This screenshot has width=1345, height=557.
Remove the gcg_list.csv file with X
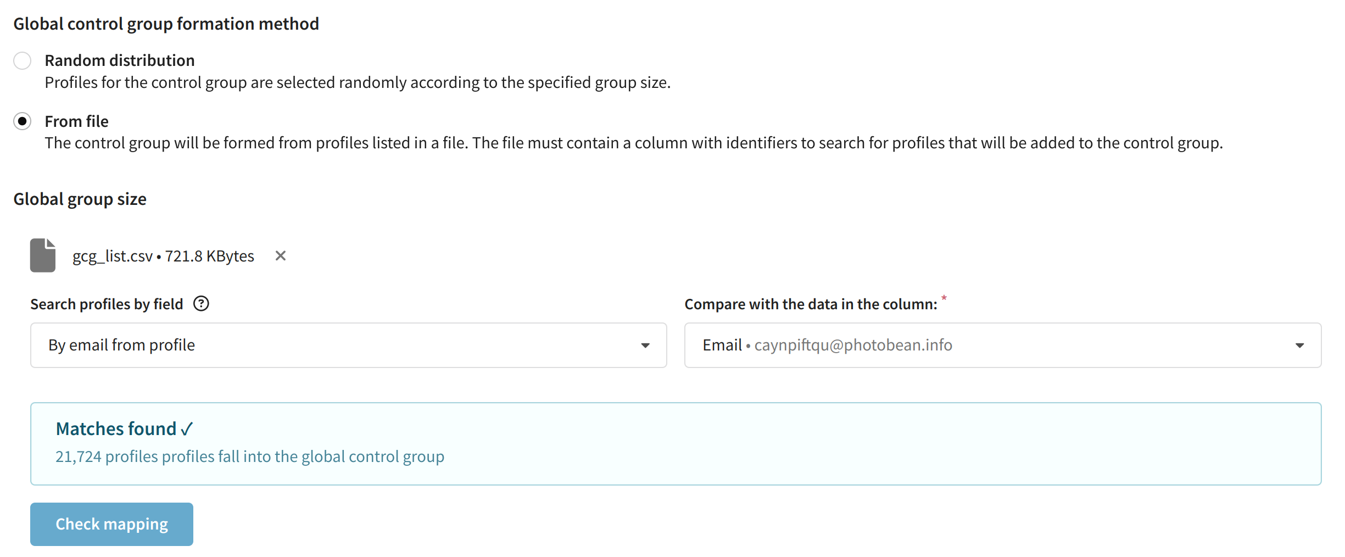(x=281, y=255)
